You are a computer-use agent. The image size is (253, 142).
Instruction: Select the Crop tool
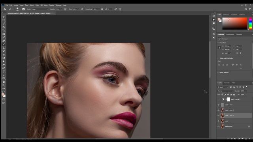click(4, 30)
